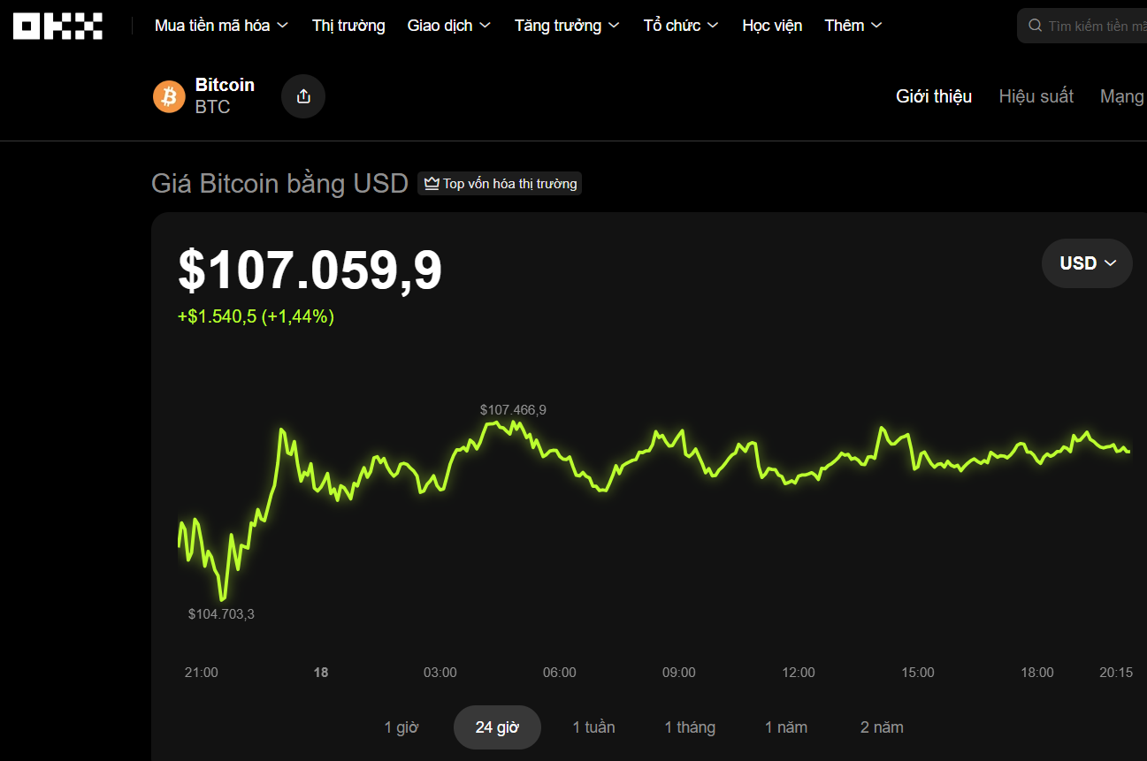
Task: Click the OKX logo
Action: 58,27
